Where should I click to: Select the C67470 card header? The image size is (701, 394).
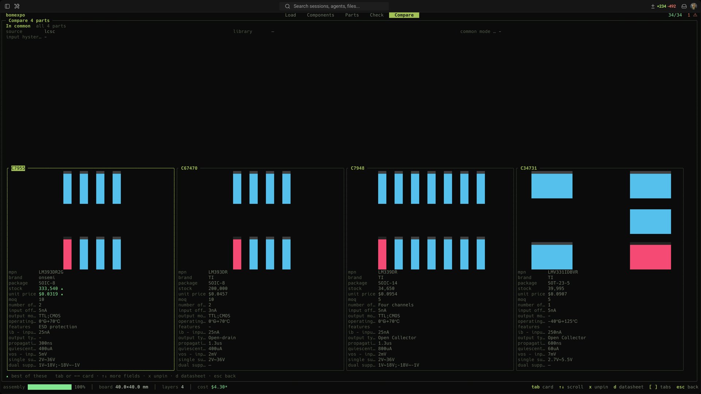(x=189, y=168)
